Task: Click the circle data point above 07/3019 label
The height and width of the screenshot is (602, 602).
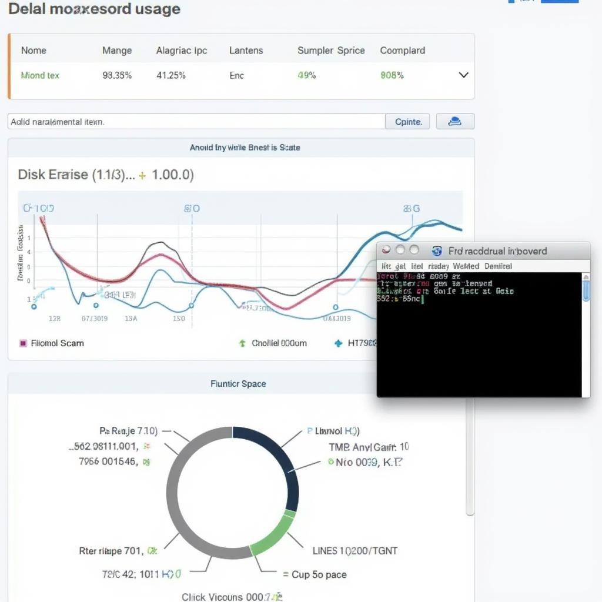Action: [96, 306]
